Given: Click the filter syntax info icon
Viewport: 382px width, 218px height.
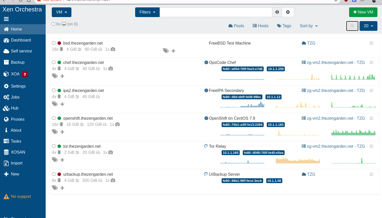Looking at the screenshot, I should click(277, 12).
